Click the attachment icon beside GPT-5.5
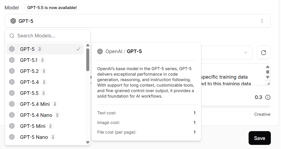This screenshot has height=149, width=281. pyautogui.click(x=44, y=93)
